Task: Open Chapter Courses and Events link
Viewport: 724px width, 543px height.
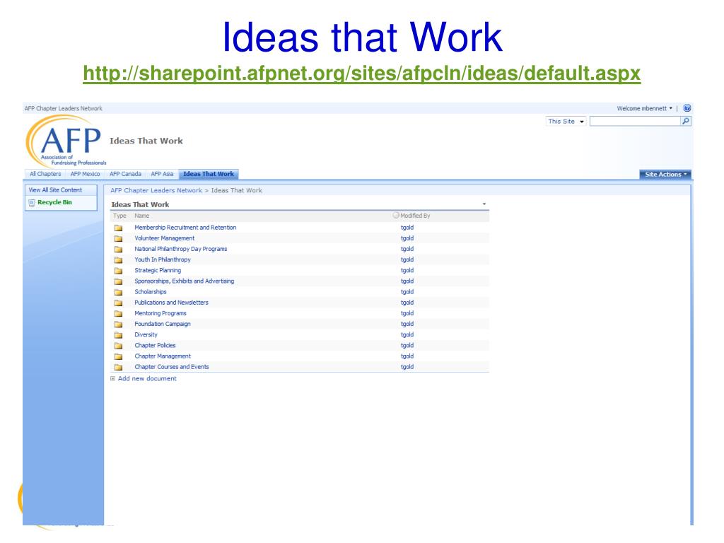Action: coord(172,367)
